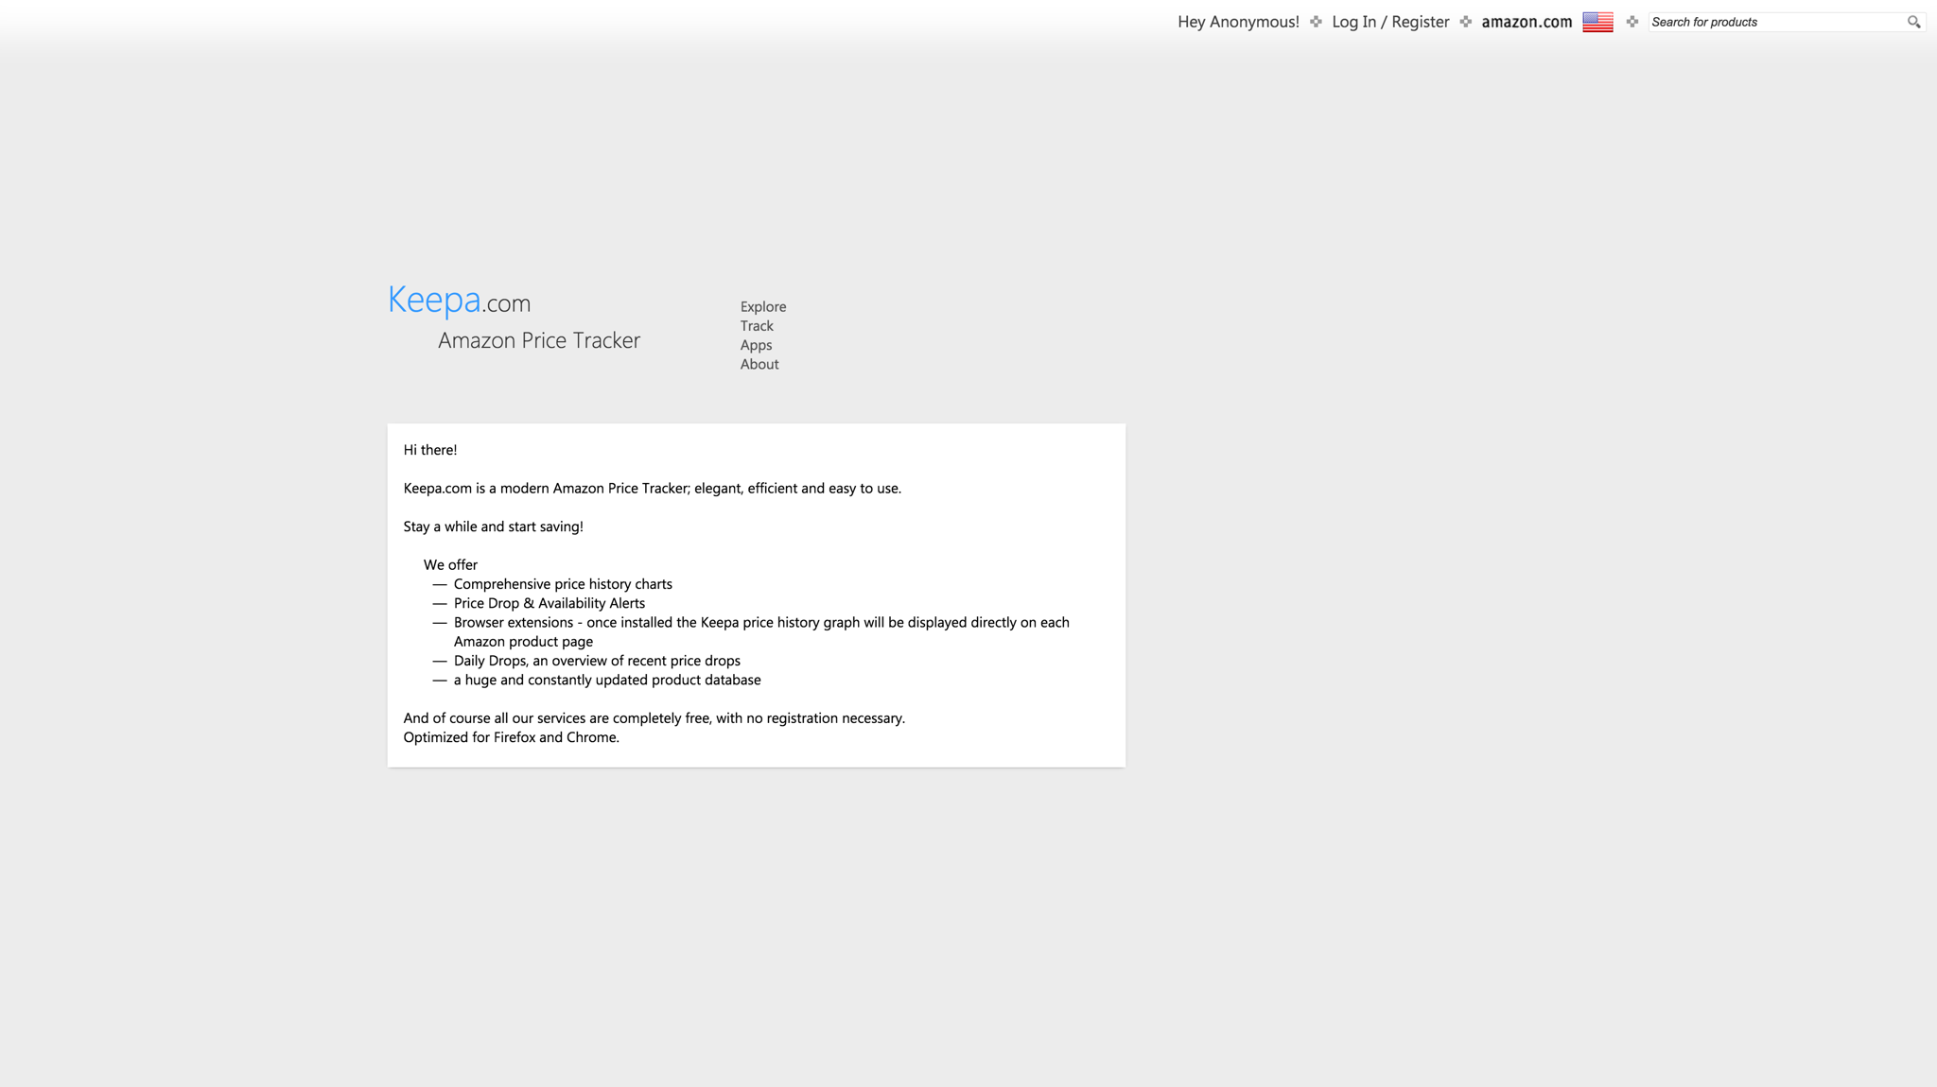The image size is (1937, 1087).
Task: Click the Keepa.com logo
Action: click(x=460, y=300)
